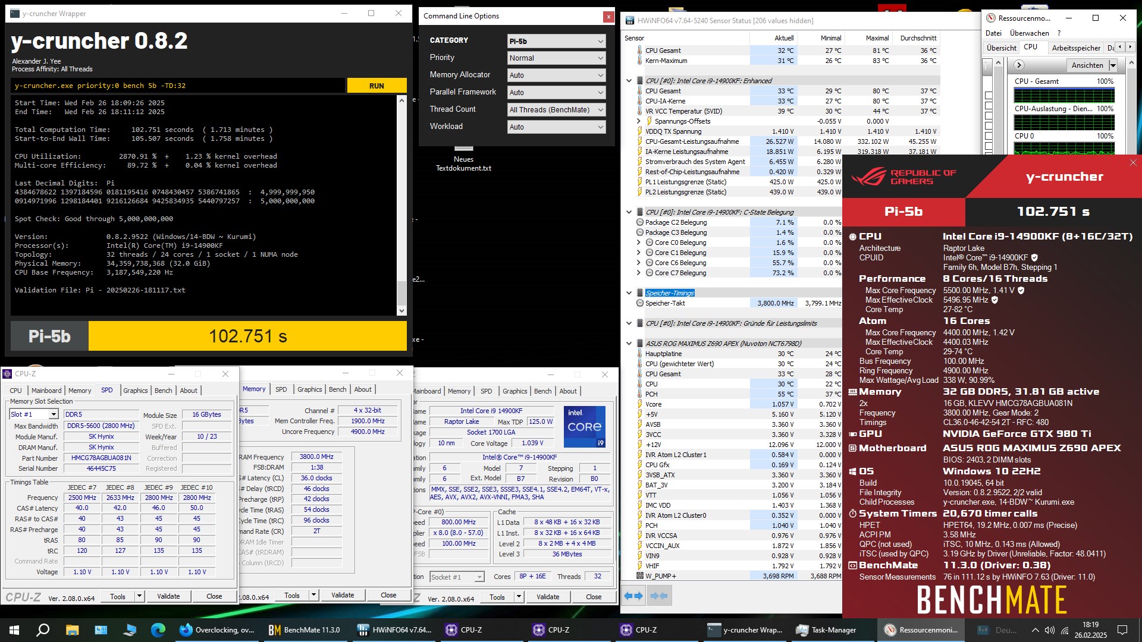Open Überwachen menu in Ressourcenmonitor

point(1029,33)
